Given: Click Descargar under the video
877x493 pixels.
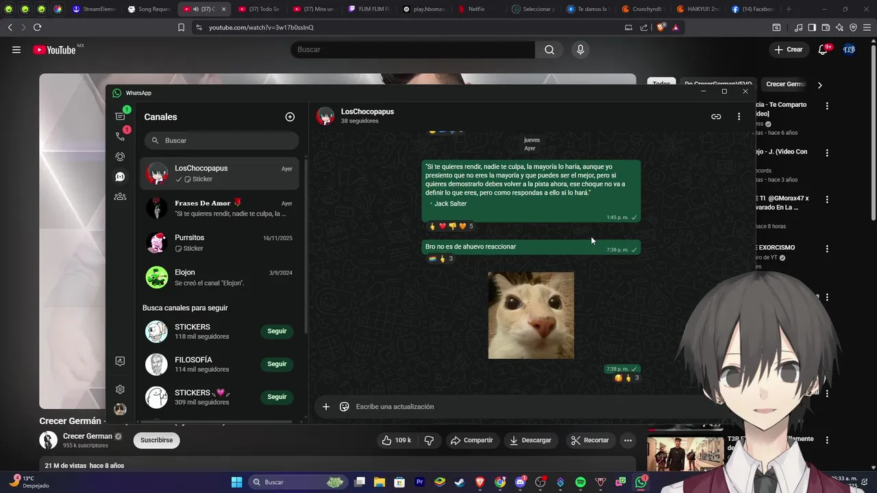Looking at the screenshot, I should click(530, 440).
